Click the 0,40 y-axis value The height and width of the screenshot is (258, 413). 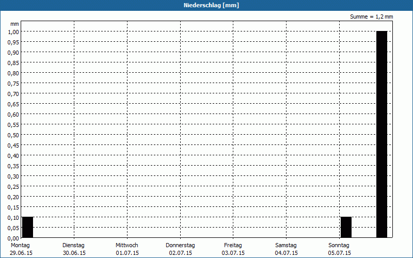(13, 156)
